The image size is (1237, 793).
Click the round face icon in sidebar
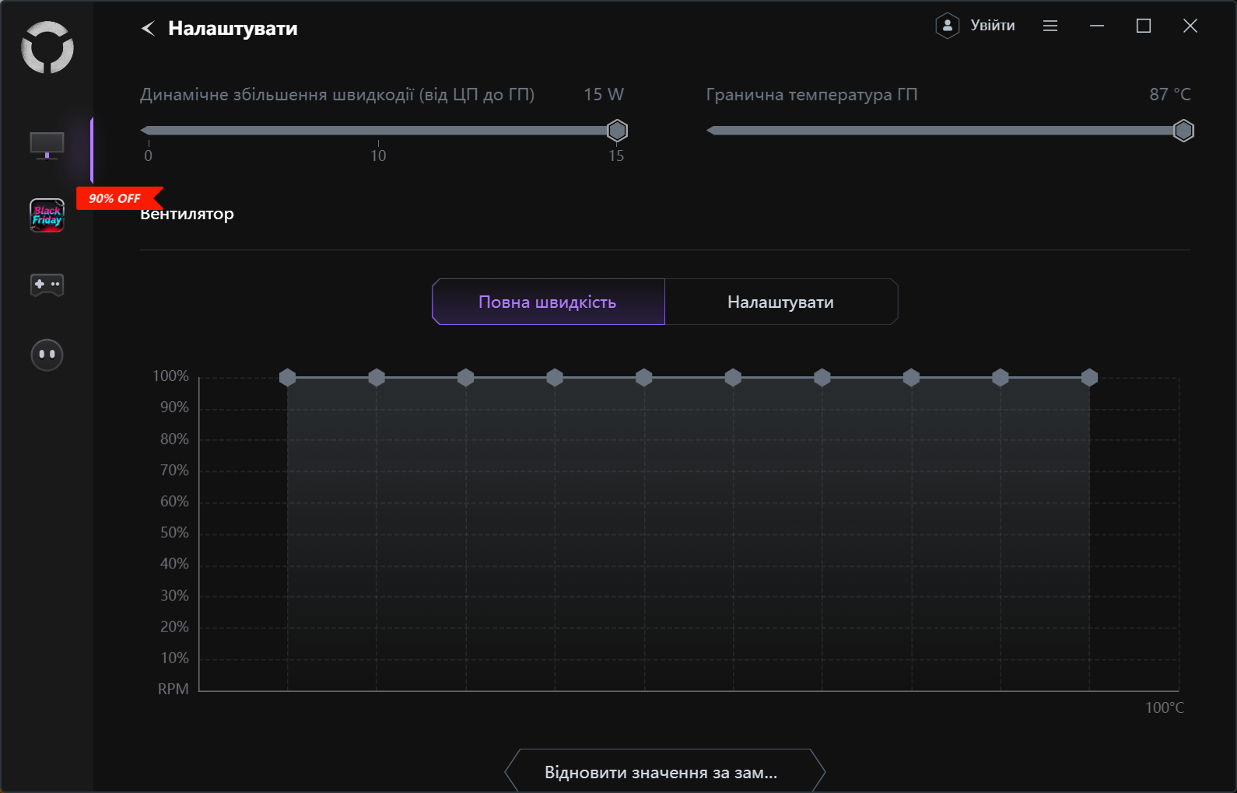coord(47,355)
